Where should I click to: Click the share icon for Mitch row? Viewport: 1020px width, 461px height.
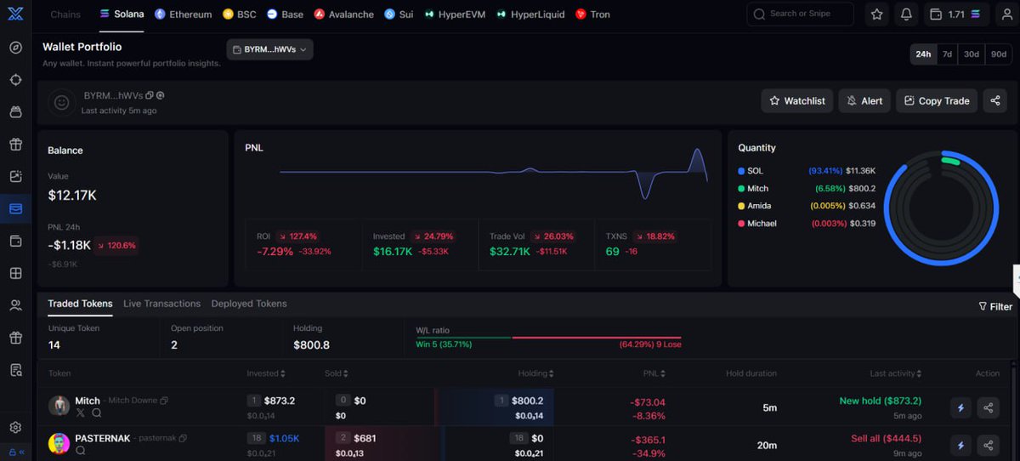click(x=989, y=408)
